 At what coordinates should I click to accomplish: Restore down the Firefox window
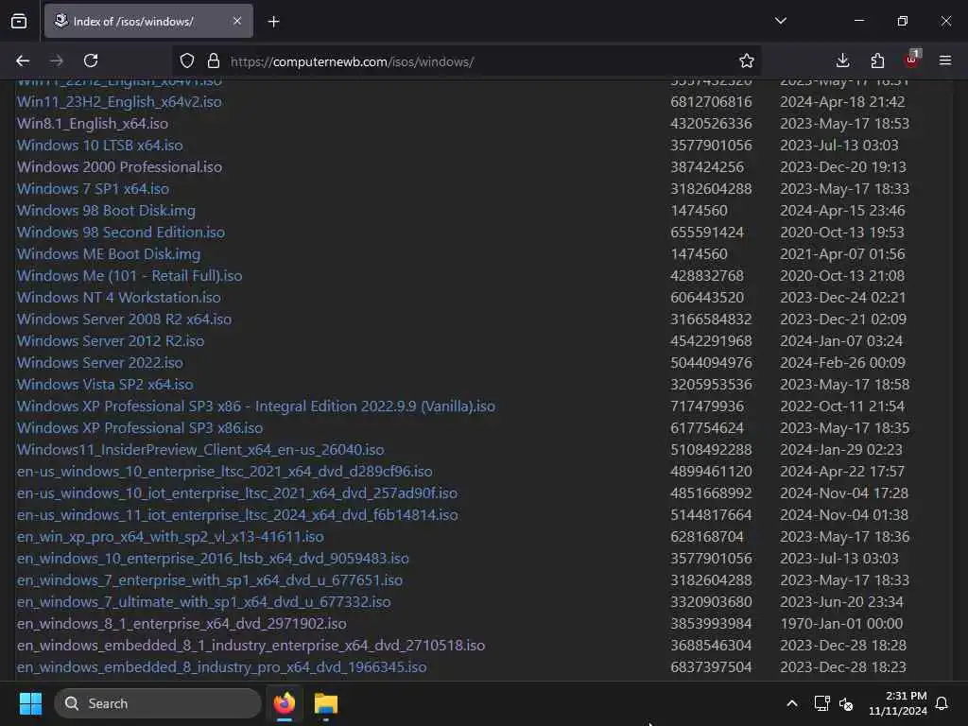[x=902, y=21]
